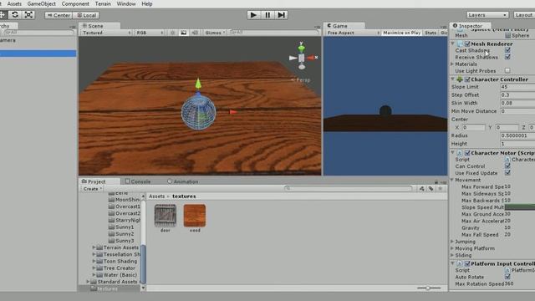Toggle Use Fixed Update checkbox
535x301 pixels.
pyautogui.click(x=507, y=173)
